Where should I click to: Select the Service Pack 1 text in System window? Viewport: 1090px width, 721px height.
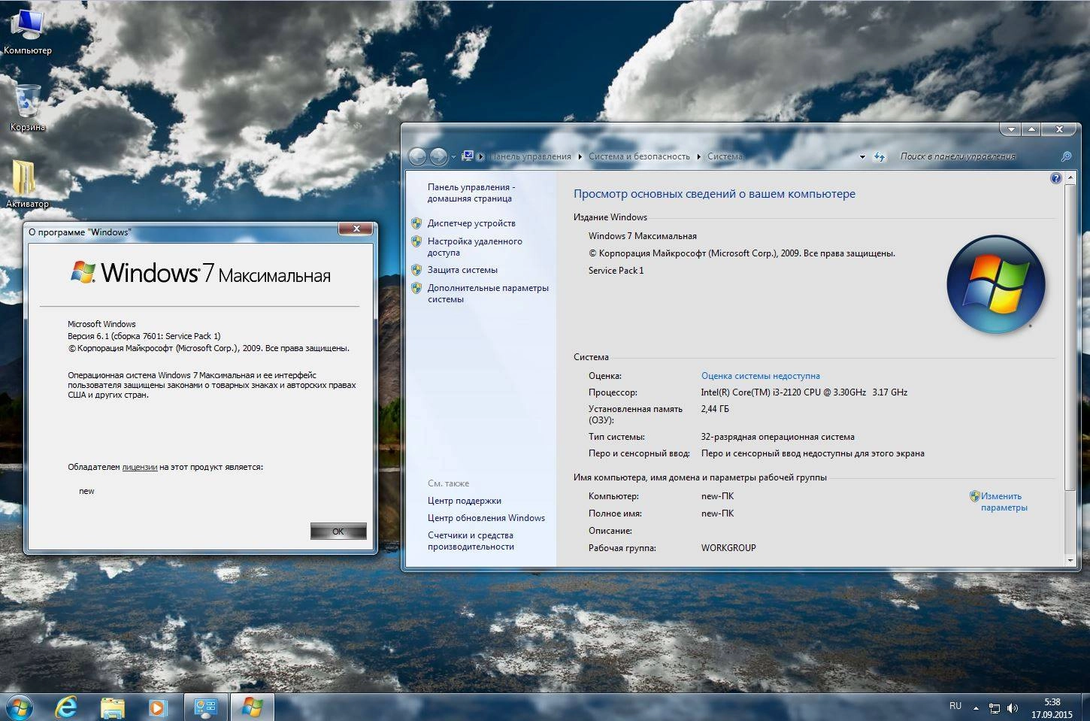[x=616, y=271]
